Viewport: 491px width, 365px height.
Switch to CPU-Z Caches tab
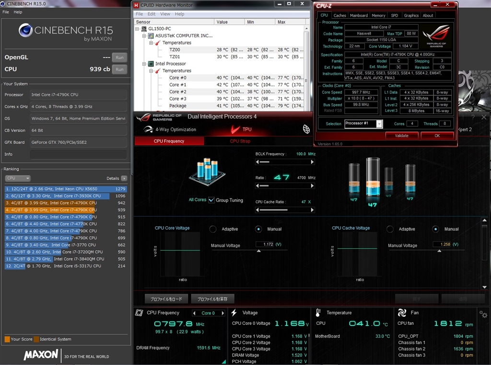click(x=339, y=15)
